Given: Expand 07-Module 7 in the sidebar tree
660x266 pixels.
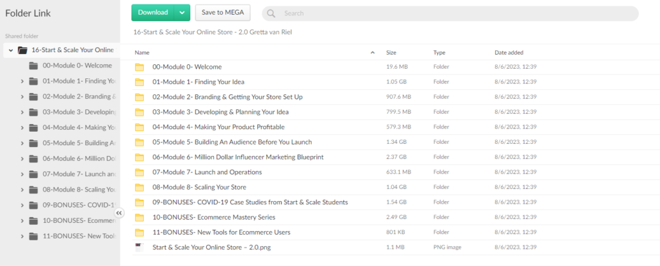Looking at the screenshot, I should point(22,174).
